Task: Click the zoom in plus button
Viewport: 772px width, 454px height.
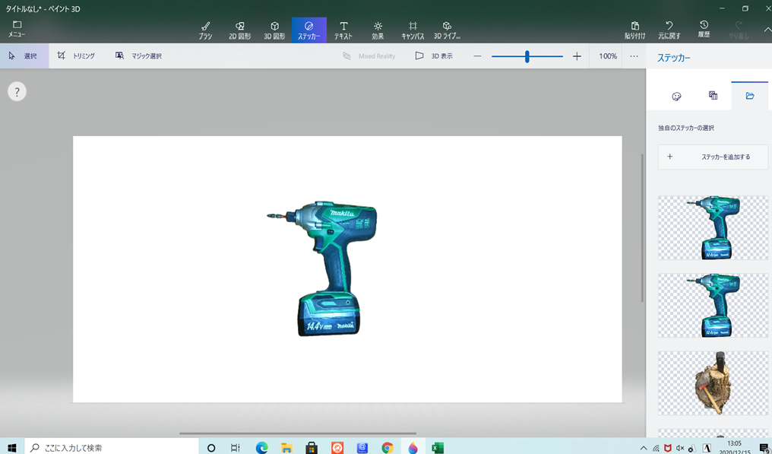Action: point(577,56)
